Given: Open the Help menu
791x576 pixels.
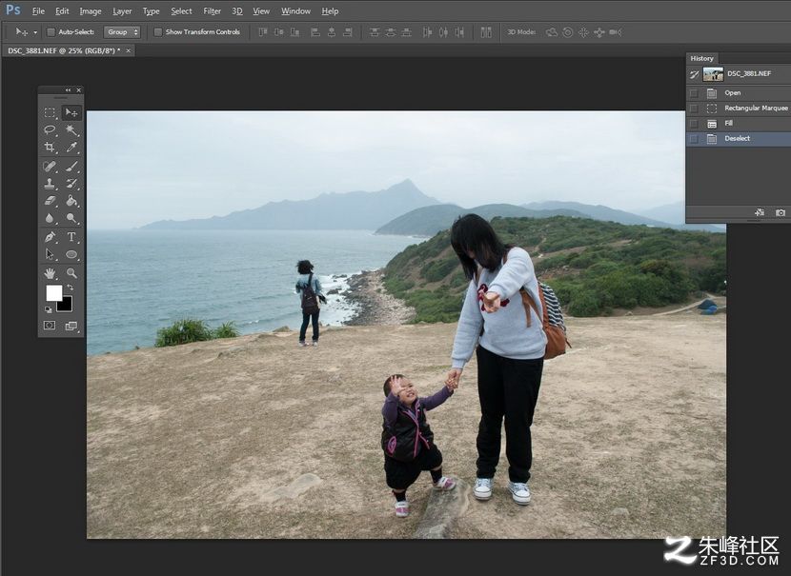Looking at the screenshot, I should point(330,11).
